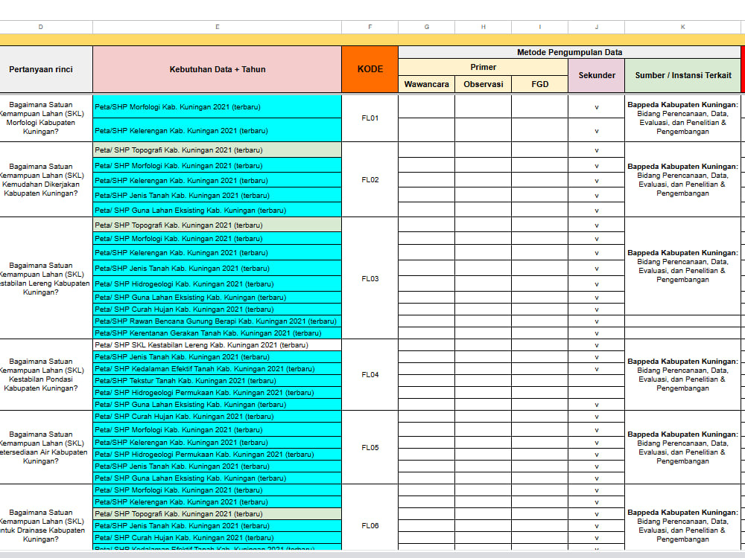Click Kelerengan data cell under FL01
The width and height of the screenshot is (745, 558).
(x=217, y=130)
